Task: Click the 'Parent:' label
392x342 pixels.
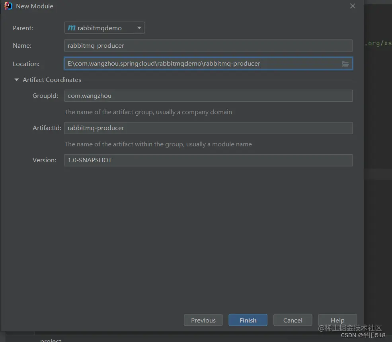Action: pyautogui.click(x=23, y=28)
